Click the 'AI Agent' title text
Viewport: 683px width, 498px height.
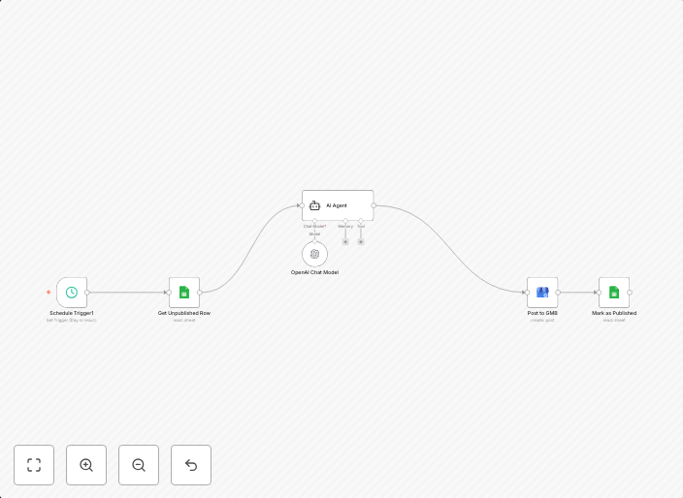[x=337, y=205]
